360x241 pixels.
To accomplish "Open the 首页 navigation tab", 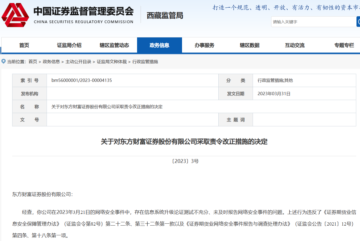I will point(24,45).
